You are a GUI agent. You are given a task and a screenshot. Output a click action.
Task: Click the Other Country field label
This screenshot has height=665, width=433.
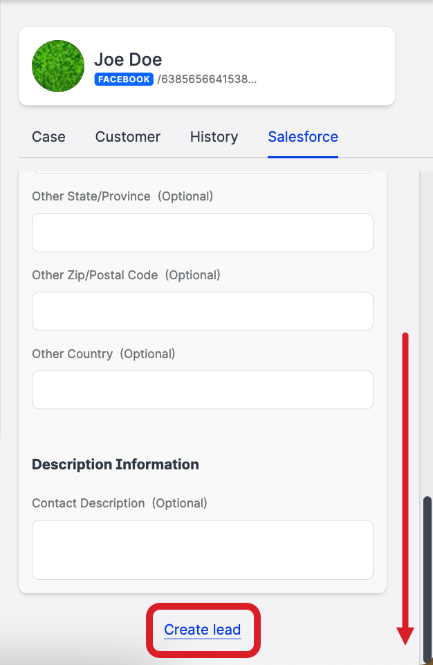click(x=72, y=354)
